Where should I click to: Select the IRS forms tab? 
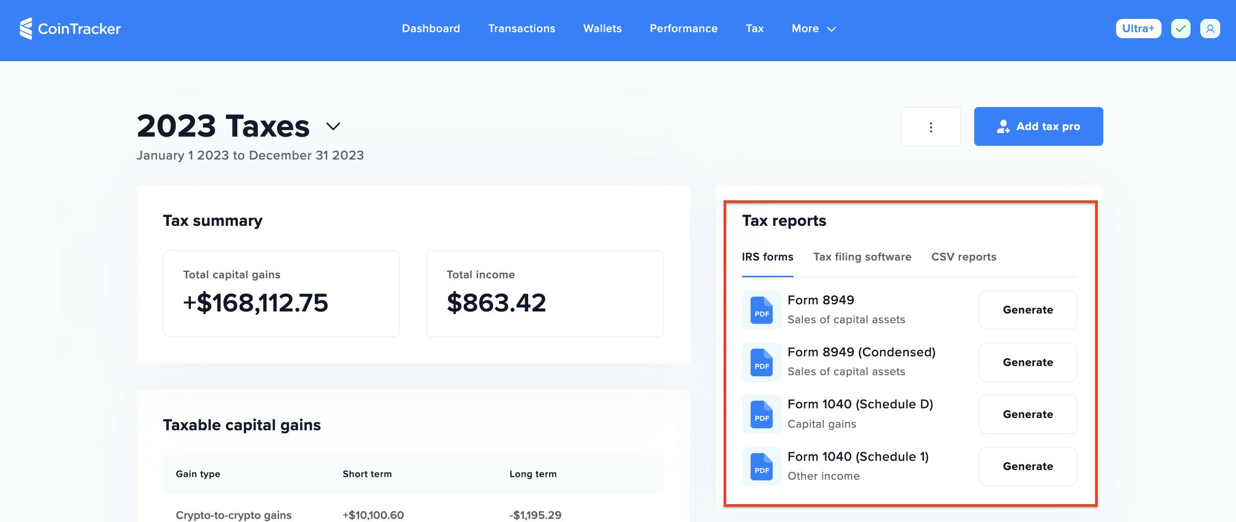pos(767,257)
